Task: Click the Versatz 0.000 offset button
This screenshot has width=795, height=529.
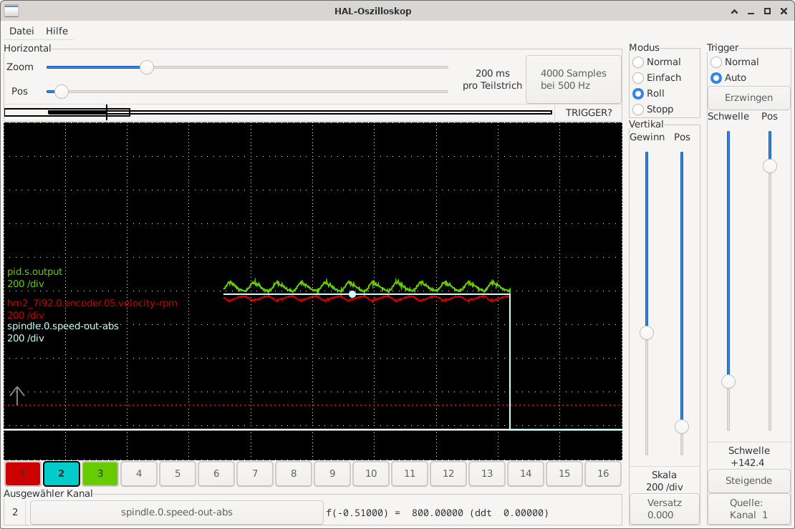Action: [x=664, y=509]
